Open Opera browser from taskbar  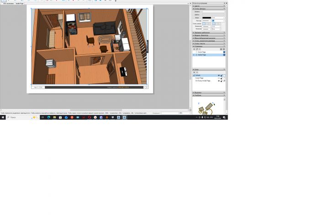pyautogui.click(x=90, y=117)
